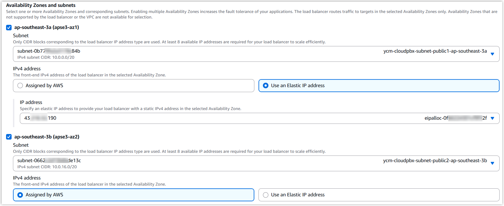Click the ap-southeast-3a subnet dropdown arrow
Image resolution: width=504 pixels, height=206 pixels.
[492, 54]
